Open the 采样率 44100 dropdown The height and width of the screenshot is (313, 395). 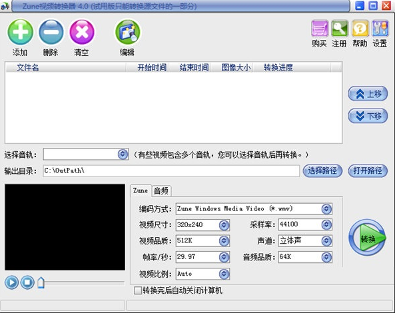coord(326,224)
